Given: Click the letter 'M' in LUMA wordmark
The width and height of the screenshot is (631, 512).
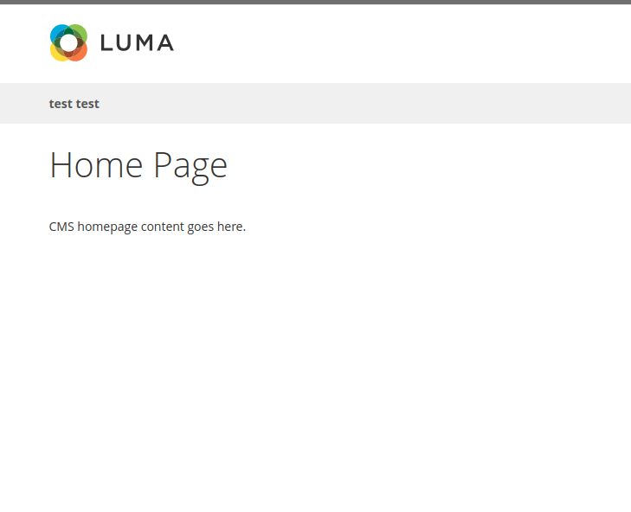Looking at the screenshot, I should [x=143, y=42].
